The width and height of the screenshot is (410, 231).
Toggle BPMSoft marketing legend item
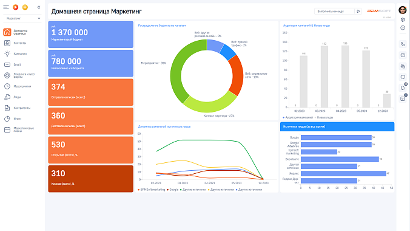(152, 190)
